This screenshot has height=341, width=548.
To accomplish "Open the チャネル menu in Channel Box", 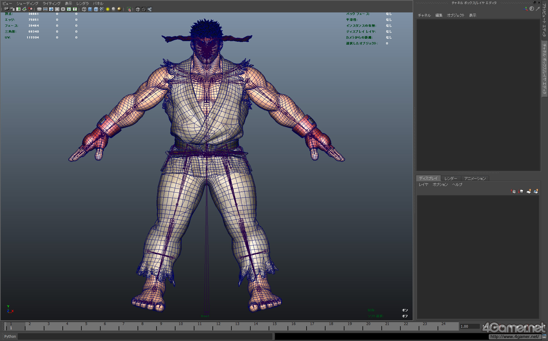I will coord(424,15).
